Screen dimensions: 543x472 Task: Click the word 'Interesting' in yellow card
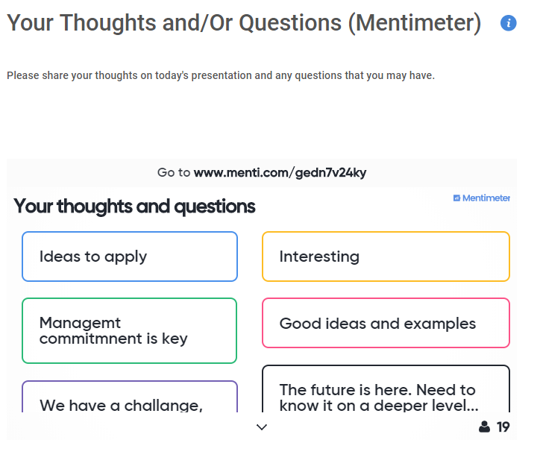tap(319, 257)
